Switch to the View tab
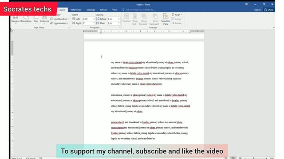284x159 pixels. pyautogui.click(x=114, y=10)
